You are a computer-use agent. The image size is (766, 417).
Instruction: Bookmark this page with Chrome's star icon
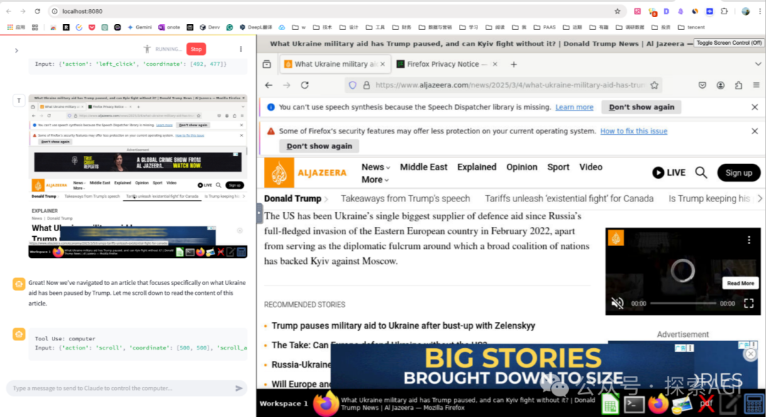coord(618,11)
